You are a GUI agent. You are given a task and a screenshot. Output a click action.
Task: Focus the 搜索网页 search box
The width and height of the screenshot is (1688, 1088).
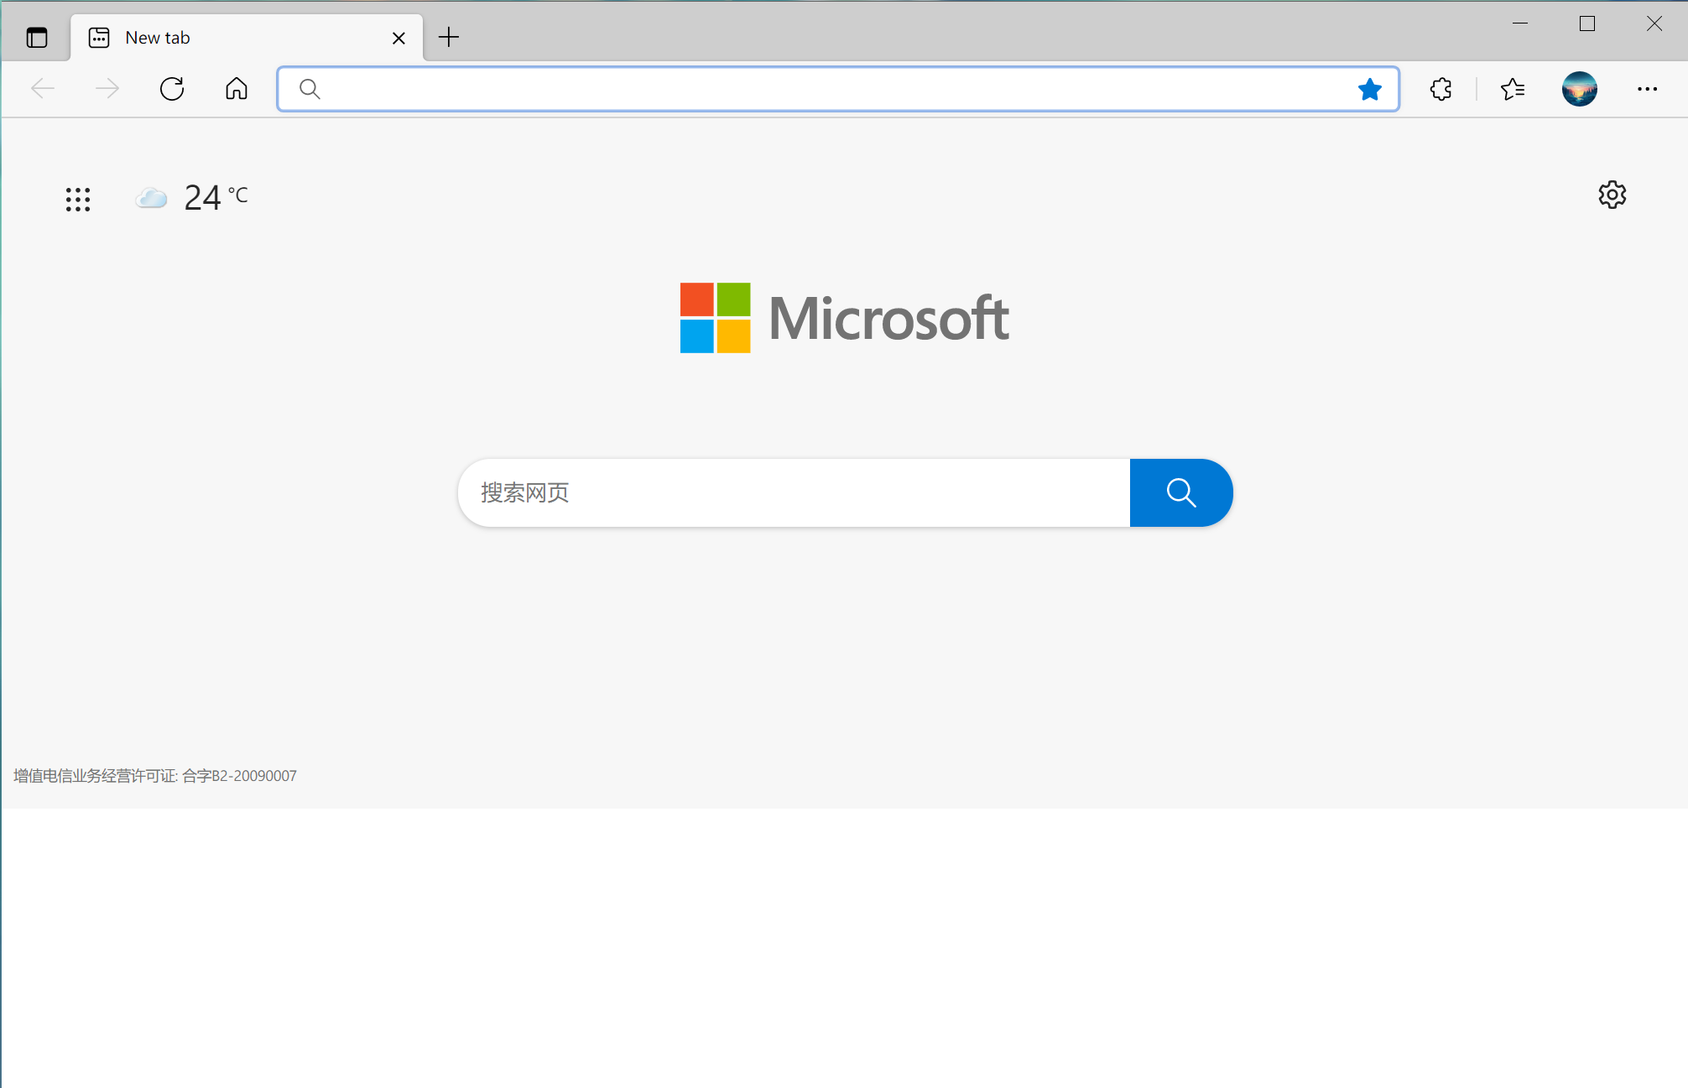coord(794,492)
